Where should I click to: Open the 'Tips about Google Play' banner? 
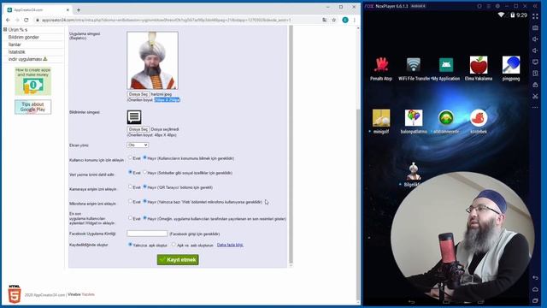32,107
